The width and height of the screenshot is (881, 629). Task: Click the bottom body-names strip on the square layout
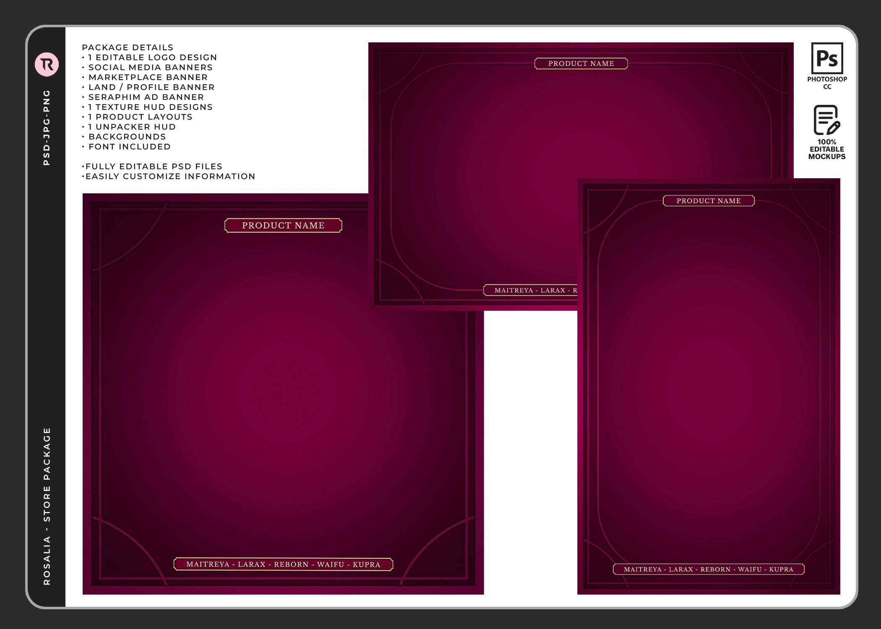coord(283,564)
